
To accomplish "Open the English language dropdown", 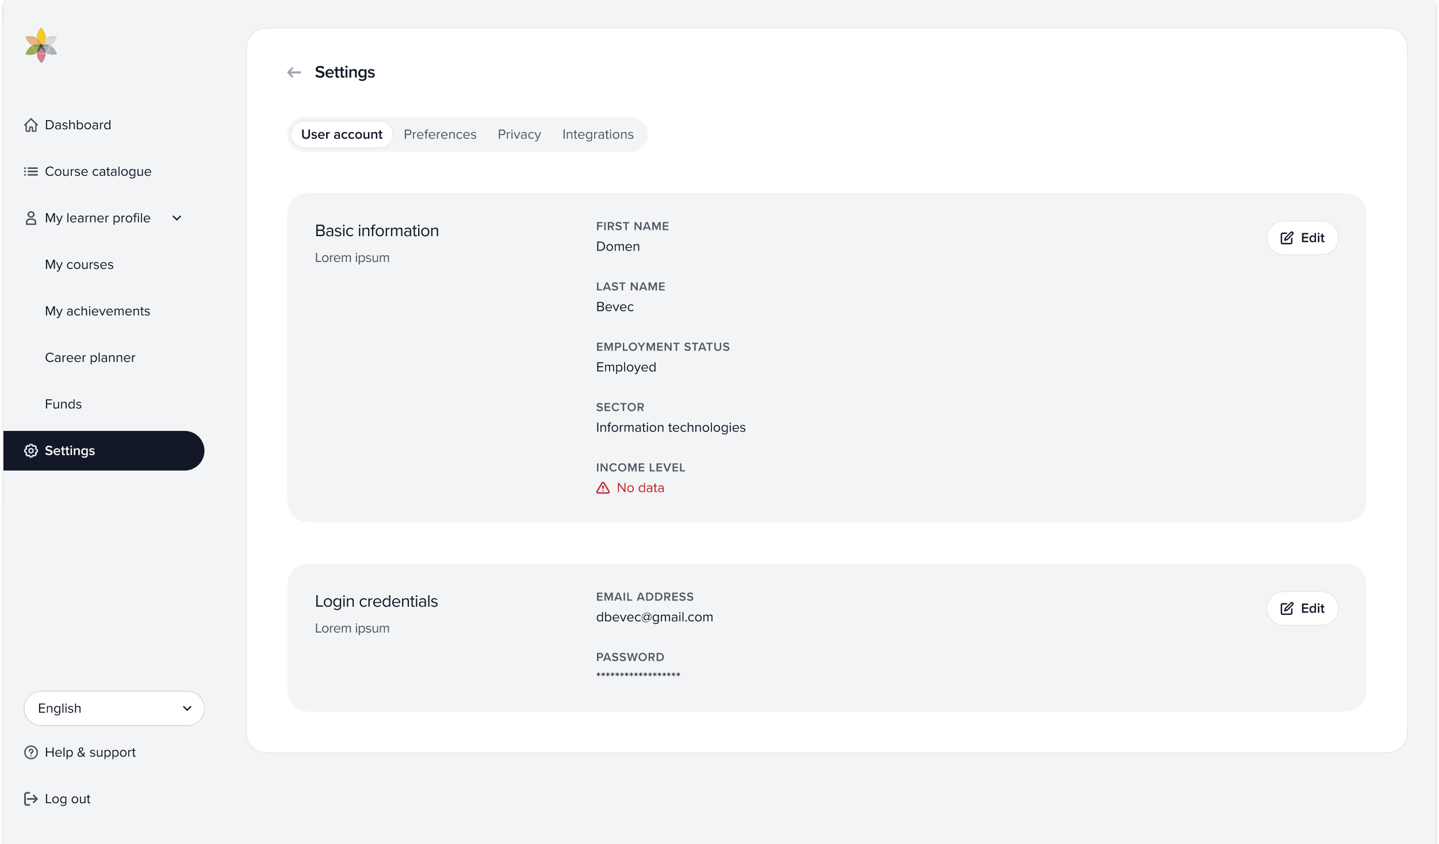I will (x=114, y=708).
